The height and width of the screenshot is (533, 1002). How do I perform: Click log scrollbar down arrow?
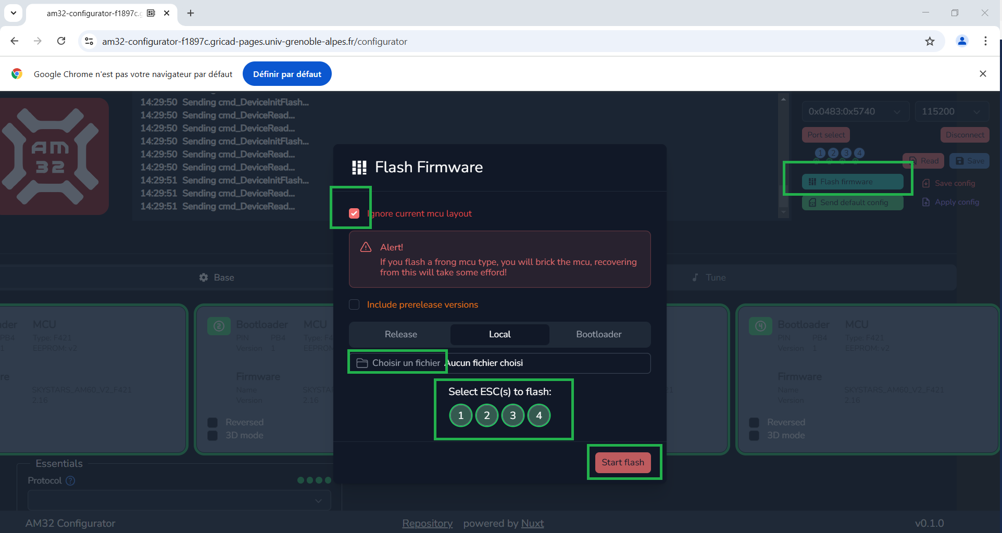[783, 212]
